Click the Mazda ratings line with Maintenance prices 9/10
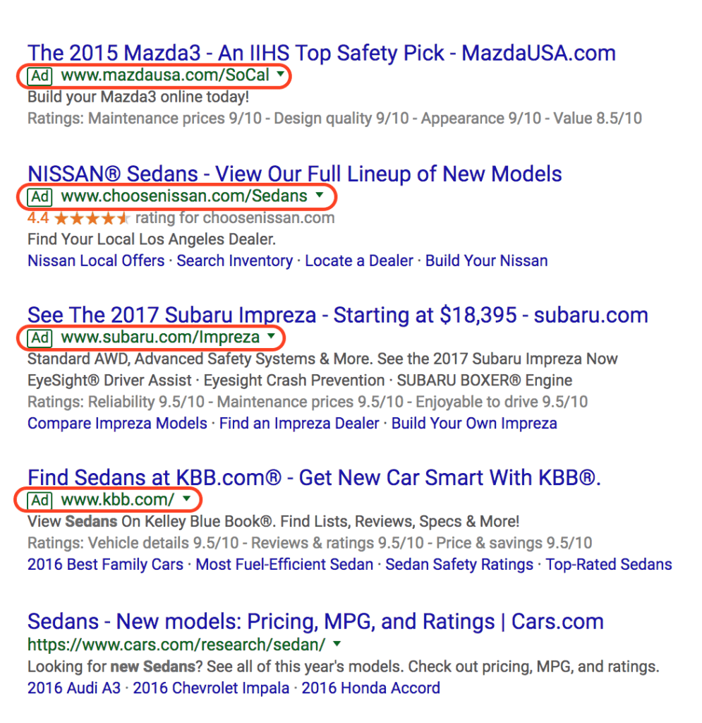 335,119
